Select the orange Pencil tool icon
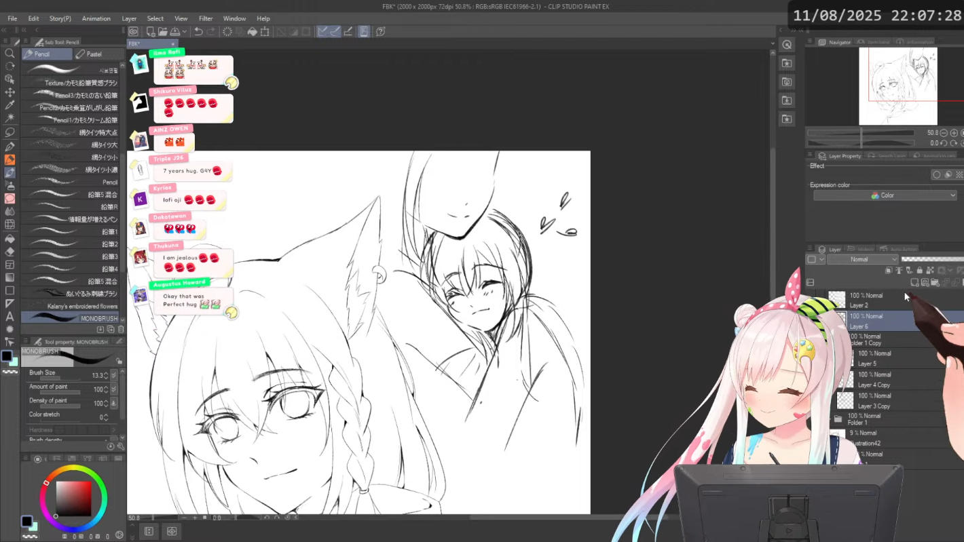 pyautogui.click(x=10, y=159)
